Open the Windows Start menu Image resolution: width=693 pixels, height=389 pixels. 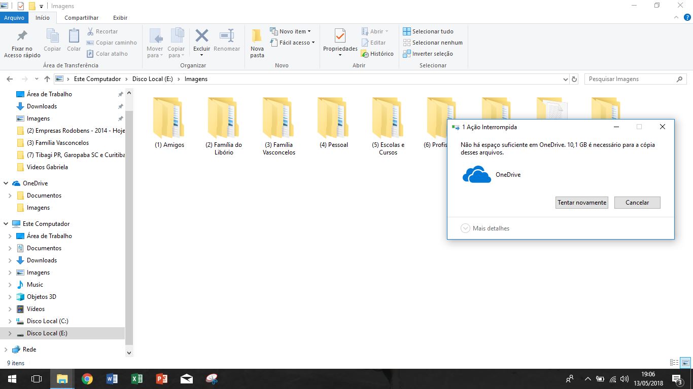click(x=12, y=379)
